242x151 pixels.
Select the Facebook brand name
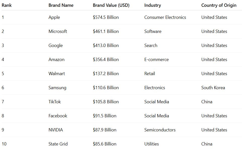point(58,116)
